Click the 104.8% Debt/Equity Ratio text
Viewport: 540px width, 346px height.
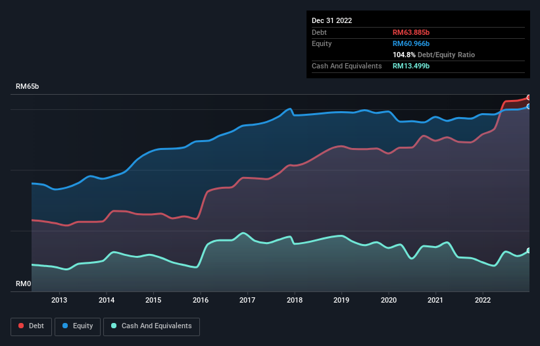coord(433,55)
